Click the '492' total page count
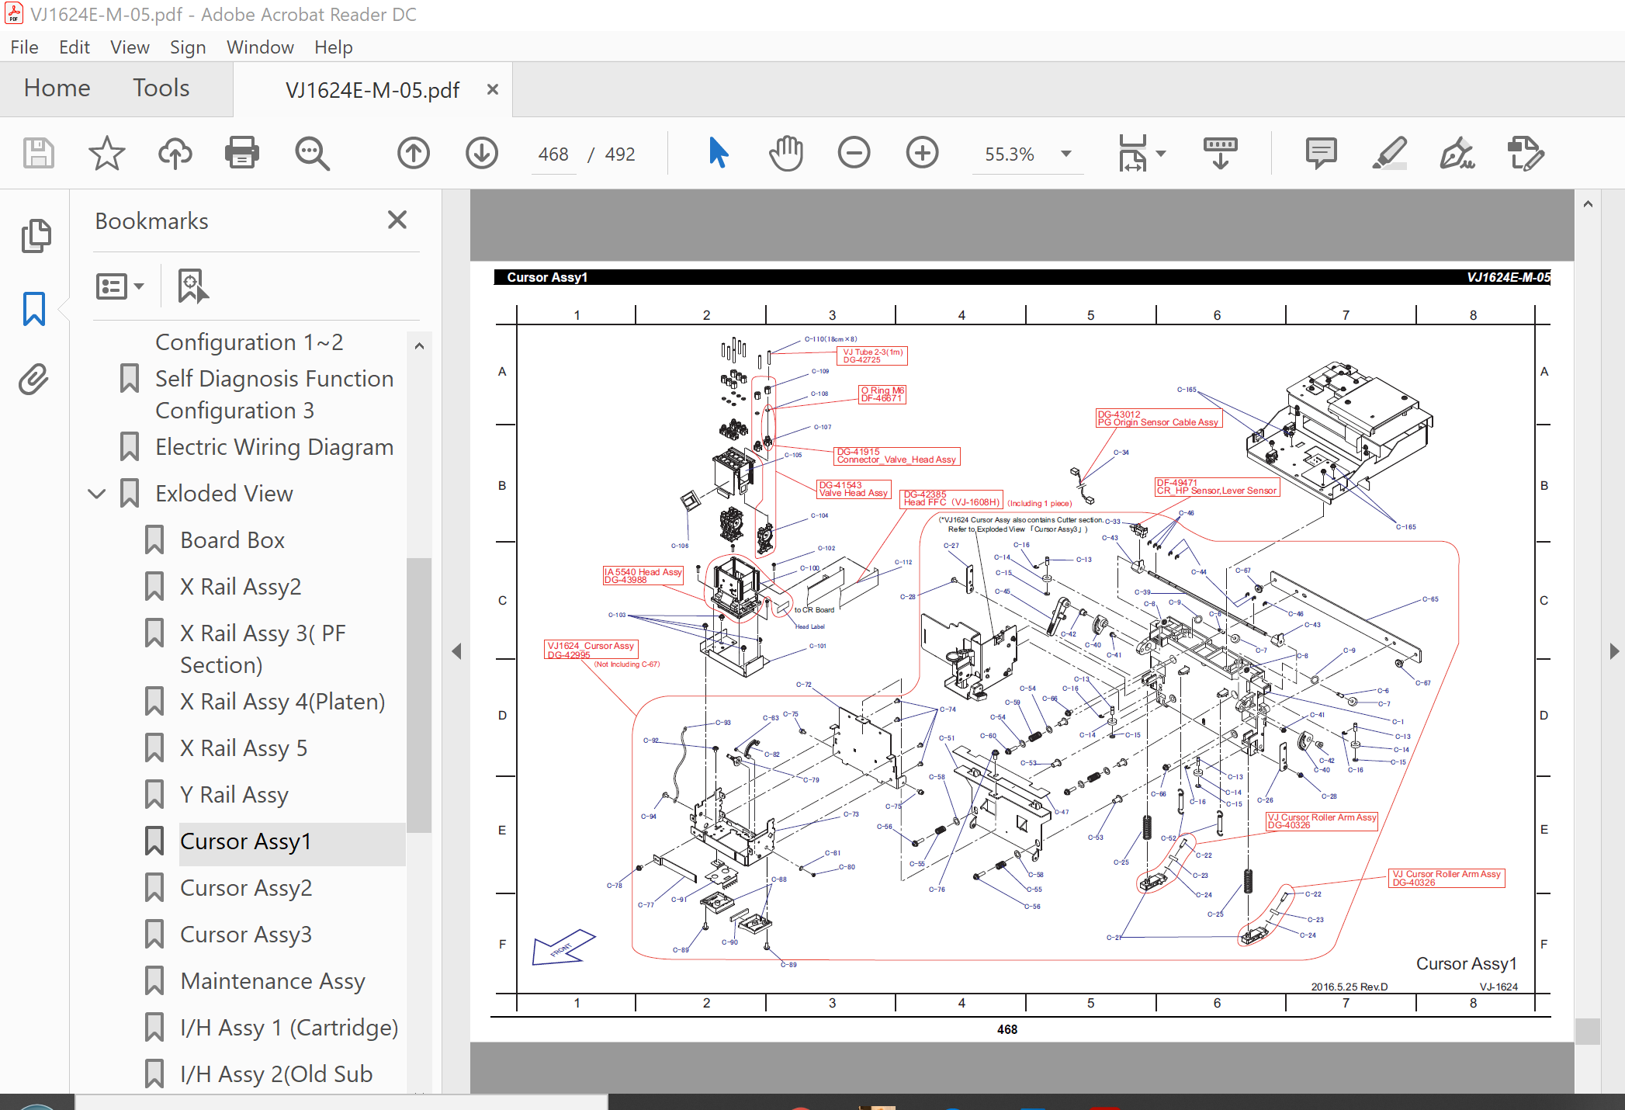 [620, 154]
